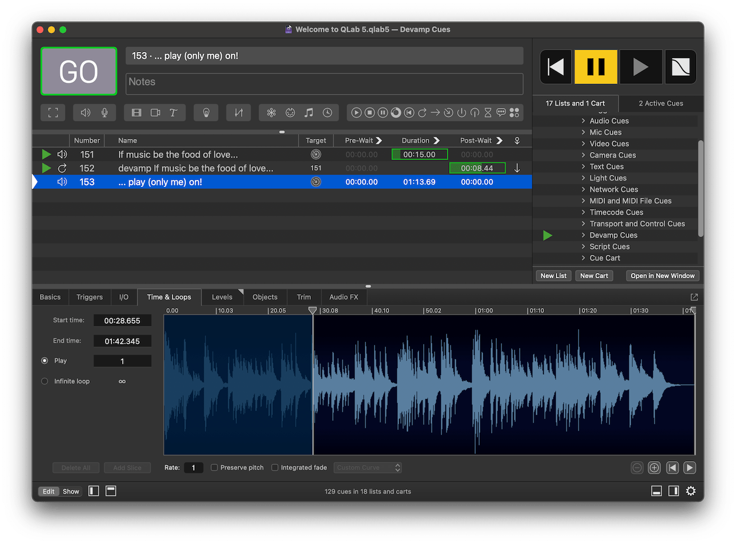Move the playhead marker in the waveform

pyautogui.click(x=312, y=310)
